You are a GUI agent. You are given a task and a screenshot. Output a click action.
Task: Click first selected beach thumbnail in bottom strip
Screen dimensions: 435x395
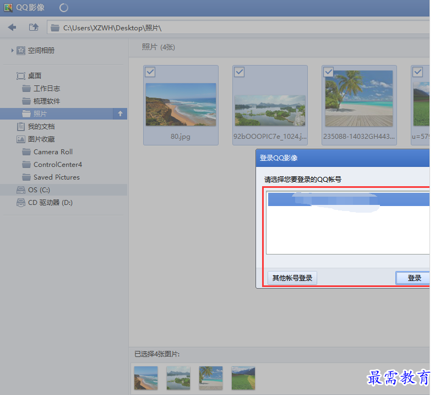[x=146, y=378]
